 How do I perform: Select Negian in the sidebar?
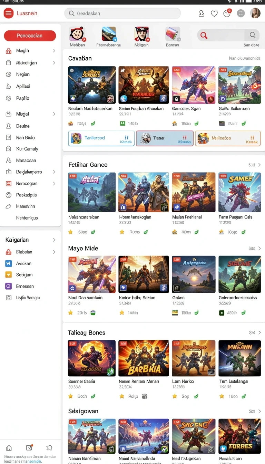point(23,74)
